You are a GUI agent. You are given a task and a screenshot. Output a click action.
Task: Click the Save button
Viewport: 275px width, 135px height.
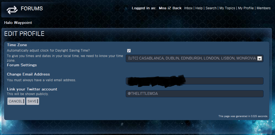33,101
